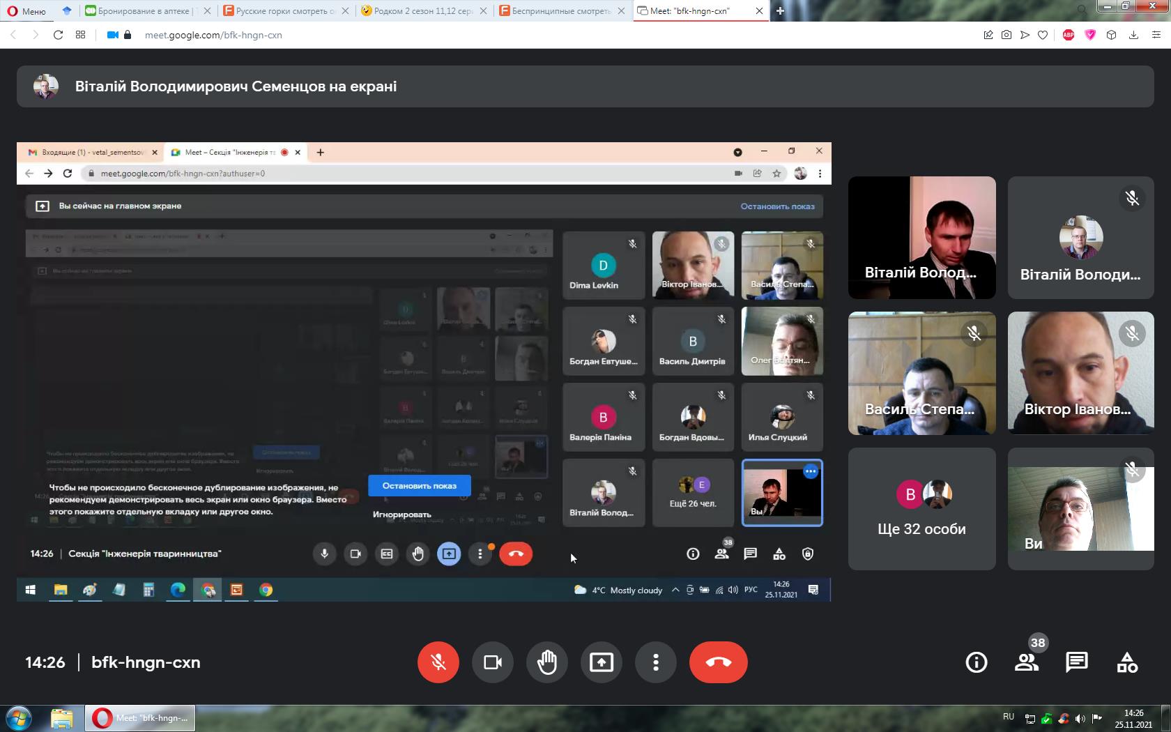Reload the Meet page in Opera
Image resolution: width=1171 pixels, height=732 pixels.
[59, 35]
